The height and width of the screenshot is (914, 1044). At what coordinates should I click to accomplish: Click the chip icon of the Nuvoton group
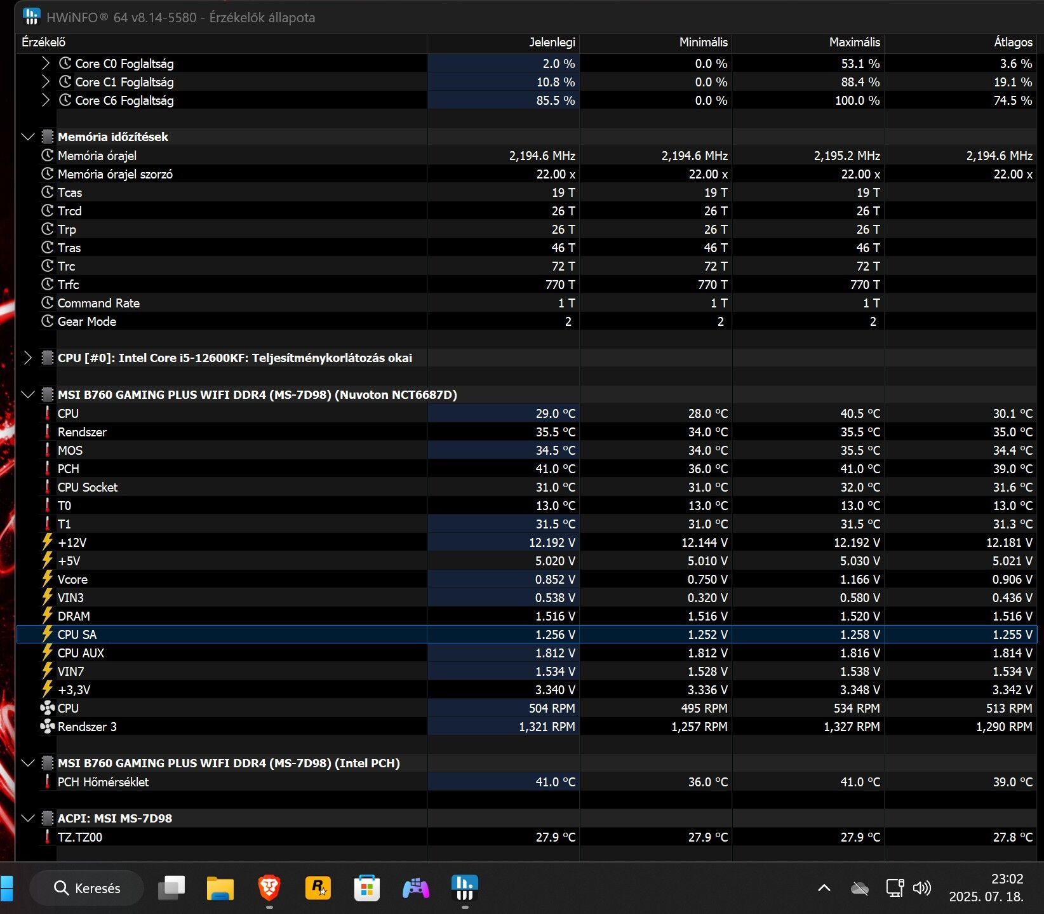tap(47, 394)
